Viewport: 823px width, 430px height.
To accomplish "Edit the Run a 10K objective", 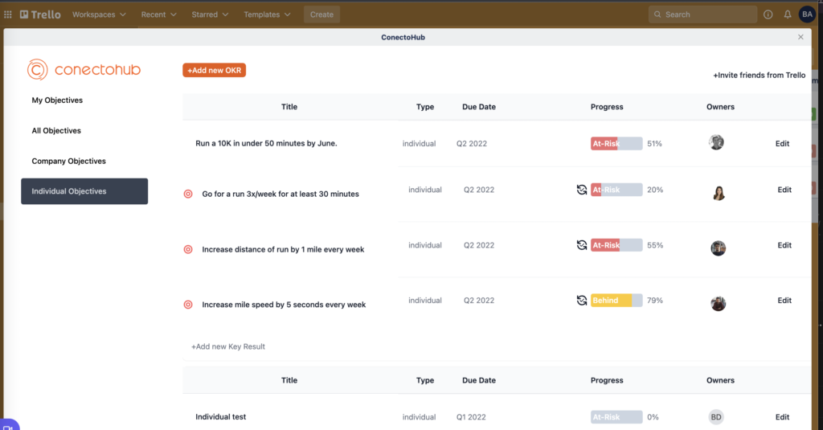I will click(x=782, y=143).
